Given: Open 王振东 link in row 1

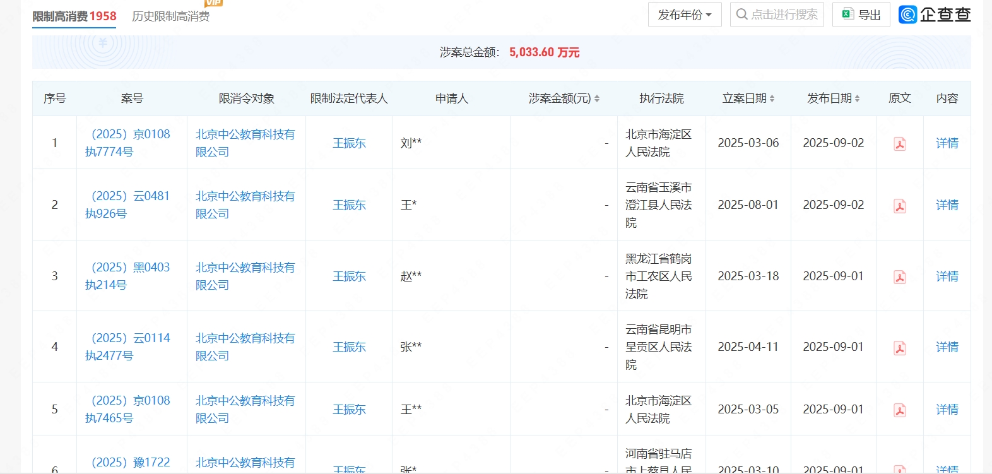Looking at the screenshot, I should pos(349,143).
